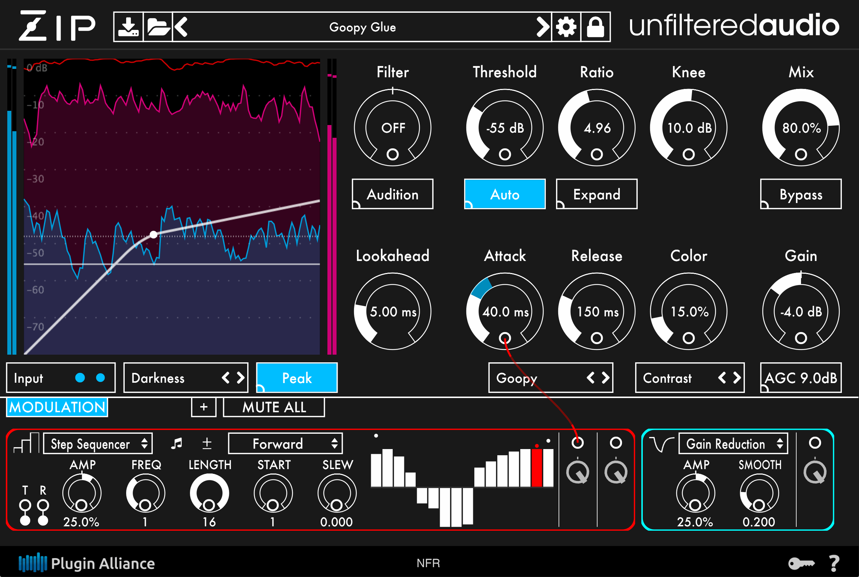Click the plus button to add a modulator
The width and height of the screenshot is (859, 577).
coord(203,407)
